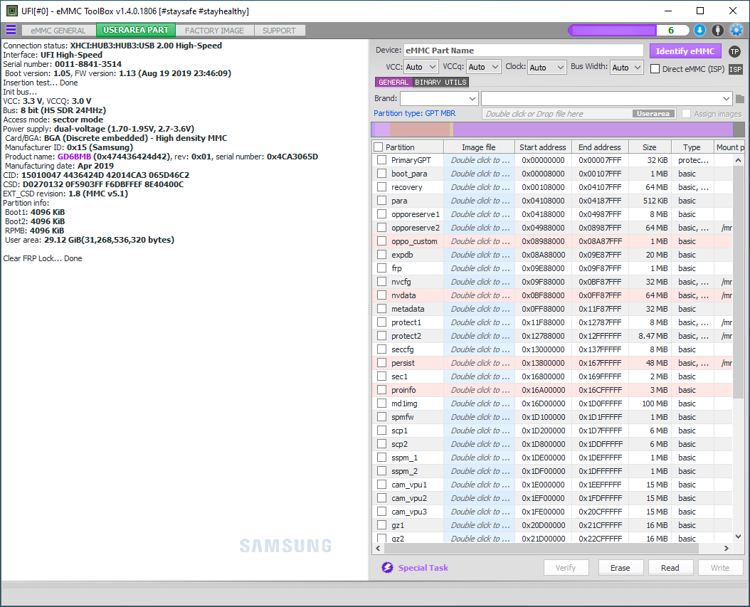The height and width of the screenshot is (607, 750).
Task: Open the Bus Width dropdown
Action: [626, 67]
